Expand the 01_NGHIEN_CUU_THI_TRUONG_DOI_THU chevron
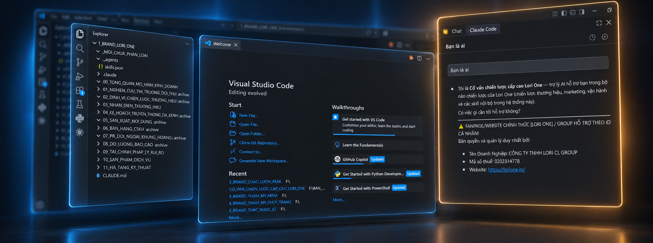653x243 pixels. (98, 89)
